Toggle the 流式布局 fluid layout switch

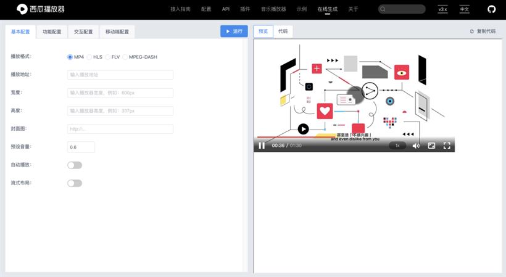pos(75,183)
